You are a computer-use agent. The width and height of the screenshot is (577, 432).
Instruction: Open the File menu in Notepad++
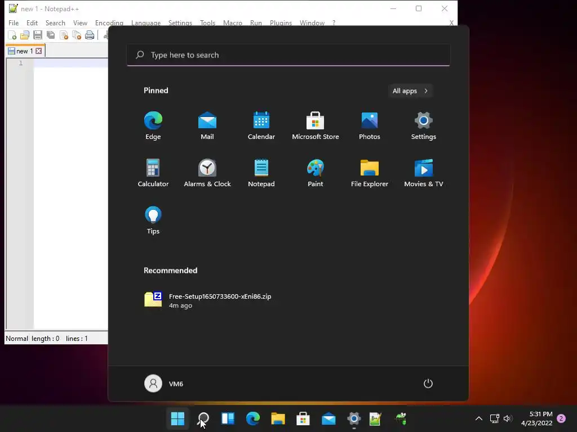(x=14, y=22)
